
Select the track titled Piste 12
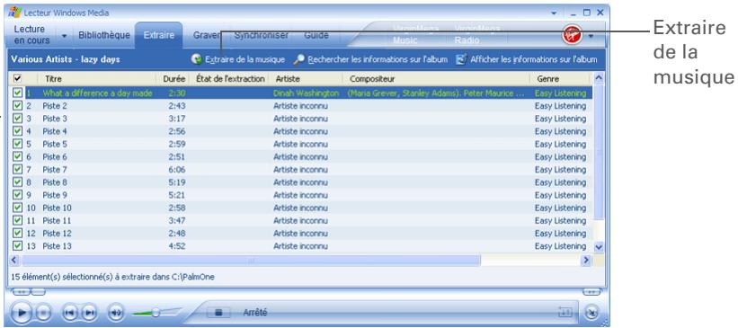pos(57,233)
